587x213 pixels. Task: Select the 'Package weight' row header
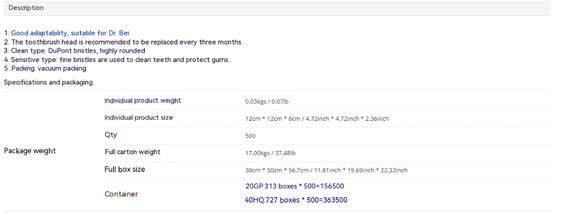30,151
